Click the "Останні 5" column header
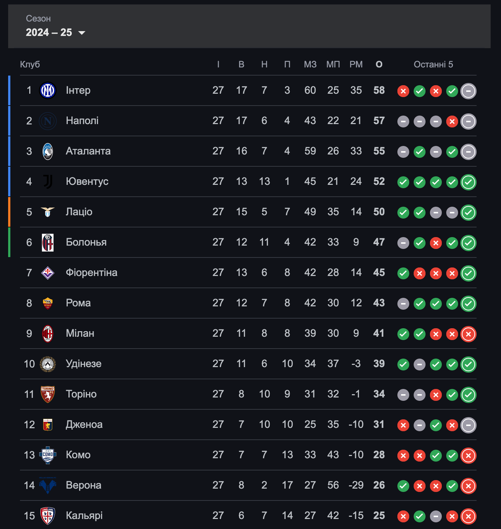Viewport: 501px width, 529px height. 433,64
